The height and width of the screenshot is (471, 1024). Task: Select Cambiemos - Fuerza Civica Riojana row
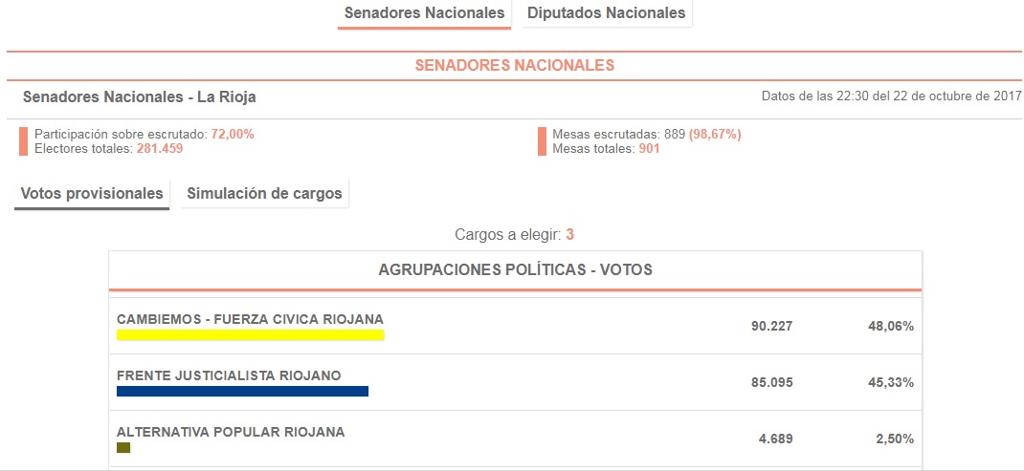(515, 326)
